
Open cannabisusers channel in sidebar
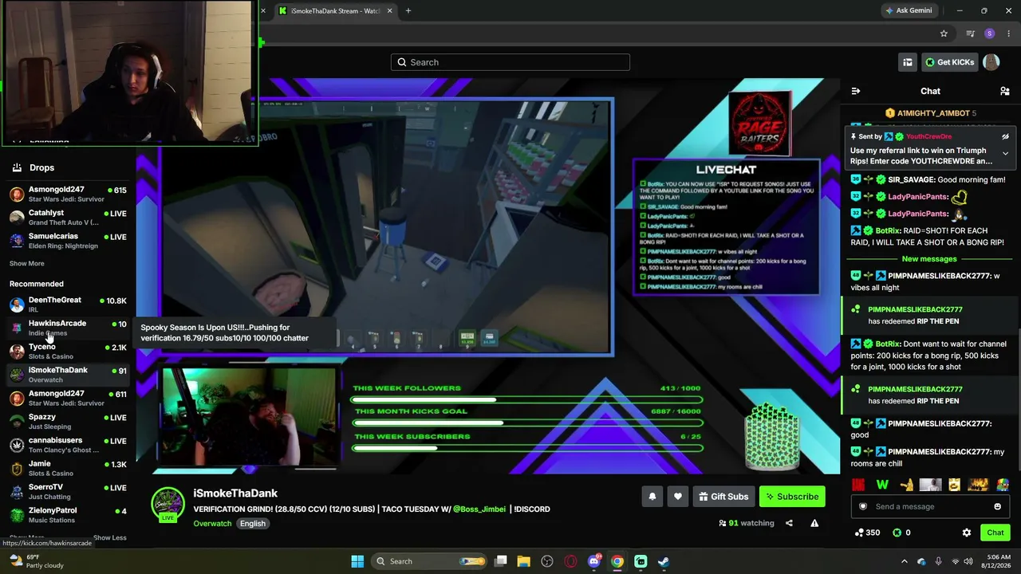click(x=68, y=445)
